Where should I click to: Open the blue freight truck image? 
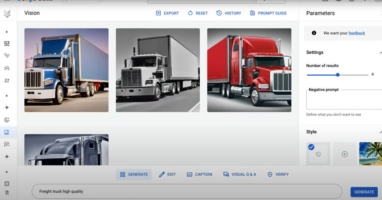[x=67, y=70]
